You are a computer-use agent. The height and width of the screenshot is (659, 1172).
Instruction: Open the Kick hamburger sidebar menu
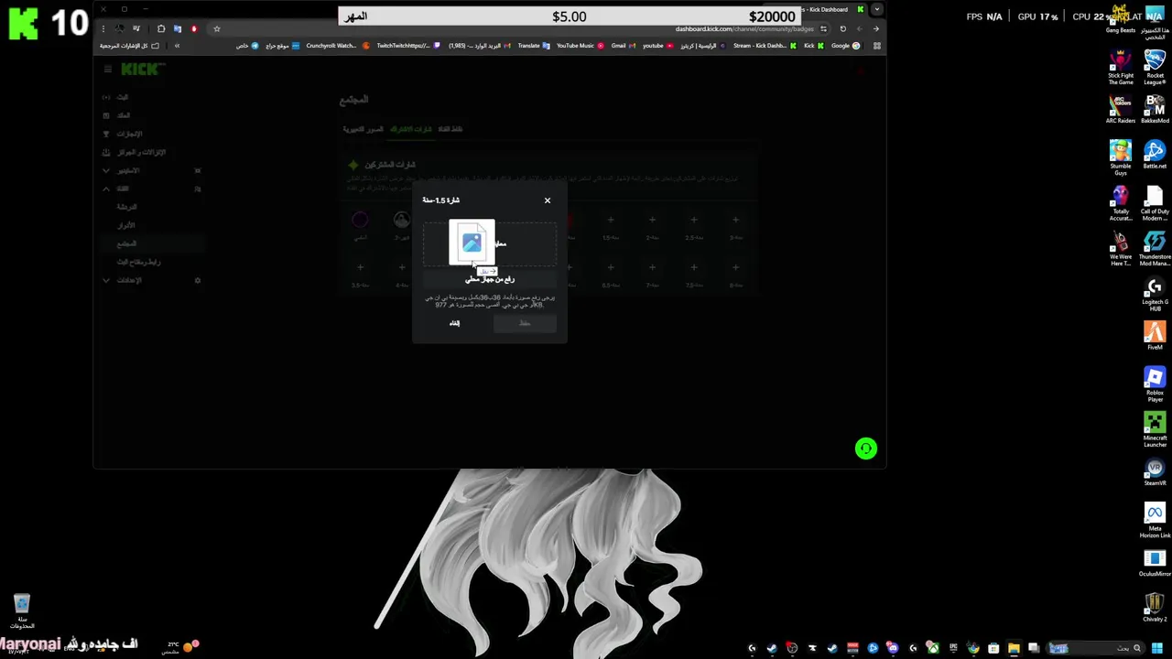coord(107,70)
